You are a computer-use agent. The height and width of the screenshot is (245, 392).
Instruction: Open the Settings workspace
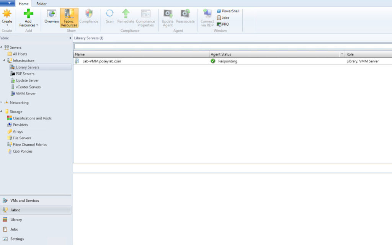36,239
